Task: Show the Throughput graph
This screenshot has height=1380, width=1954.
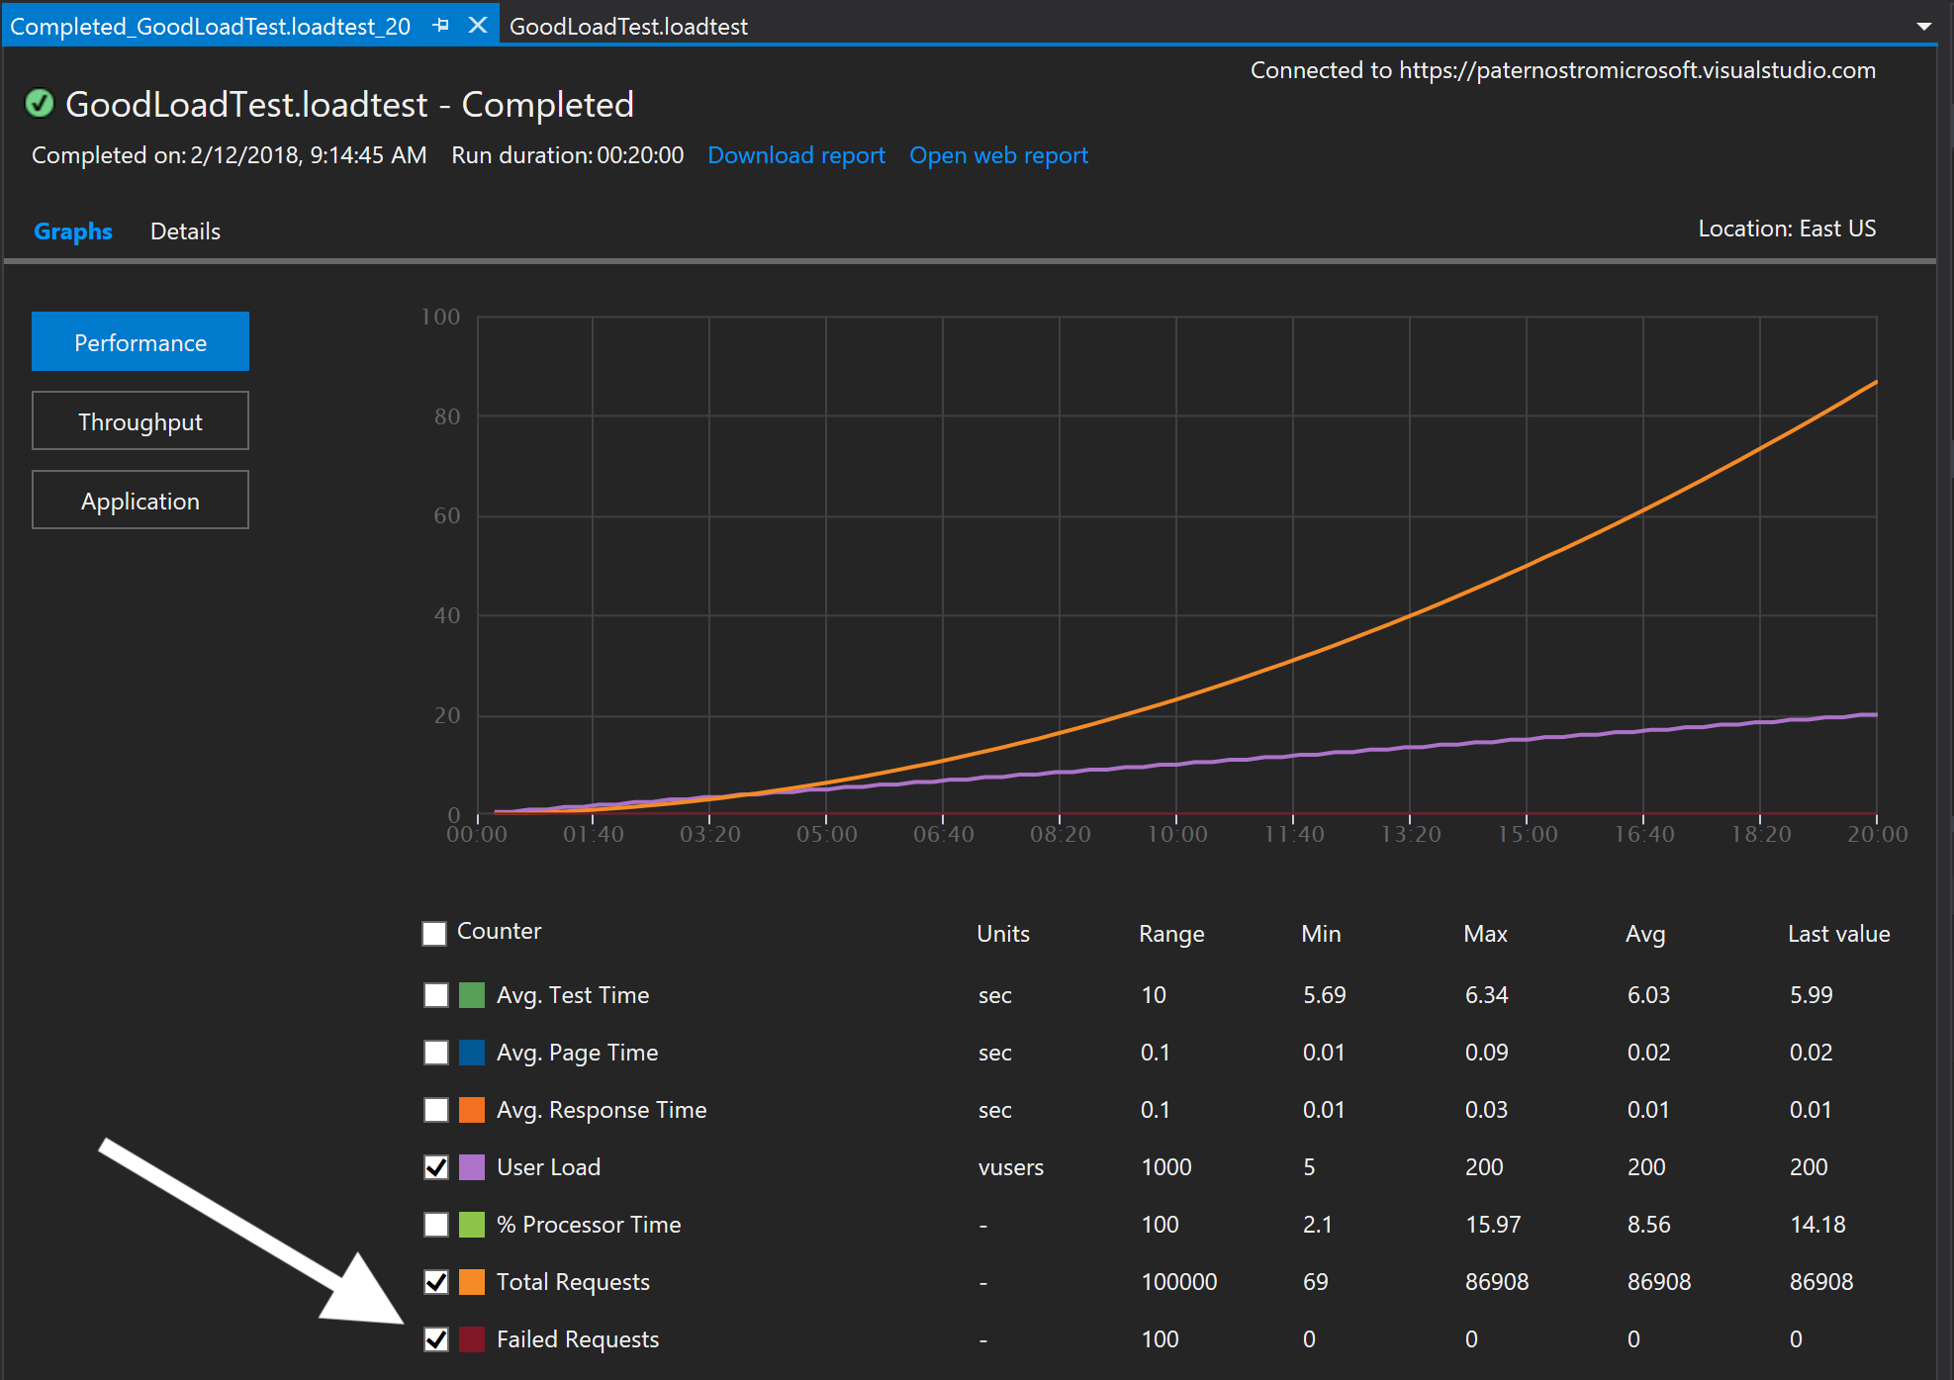Action: (140, 421)
